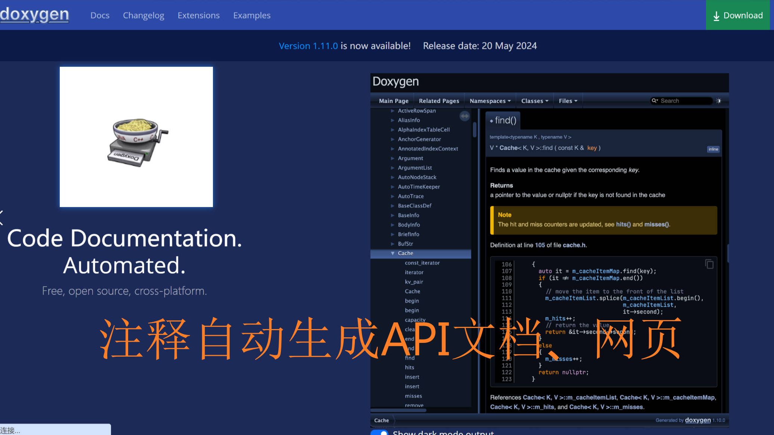This screenshot has height=435, width=774.
Task: Toggle the light/dark mode sun icon
Action: 718,101
